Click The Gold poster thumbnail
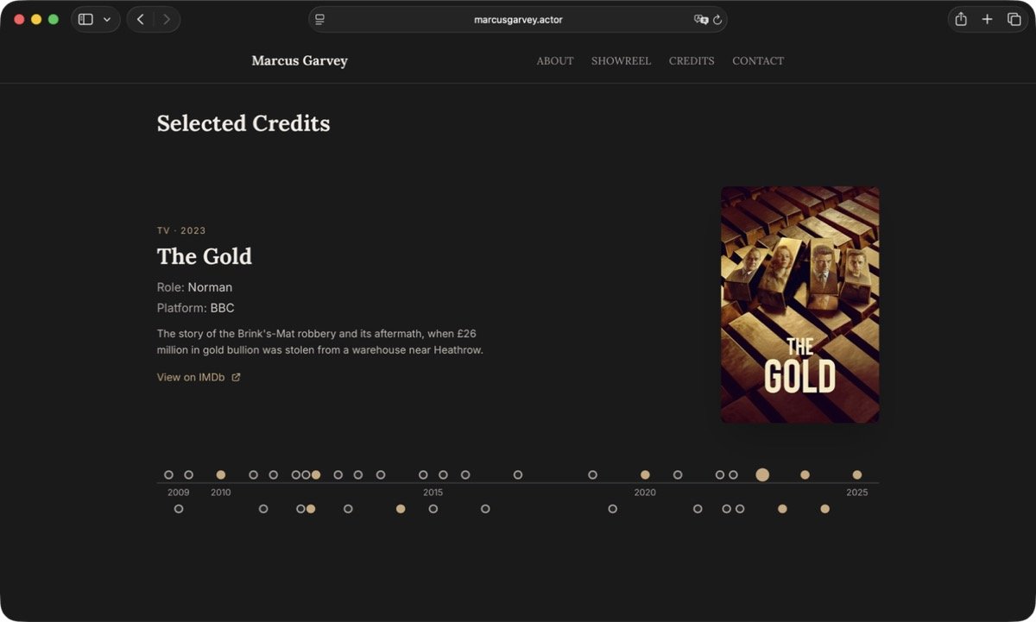This screenshot has height=622, width=1036. tap(799, 304)
